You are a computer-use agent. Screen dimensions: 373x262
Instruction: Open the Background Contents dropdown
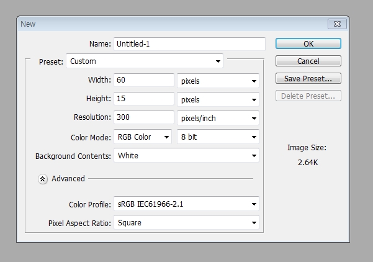coord(186,155)
